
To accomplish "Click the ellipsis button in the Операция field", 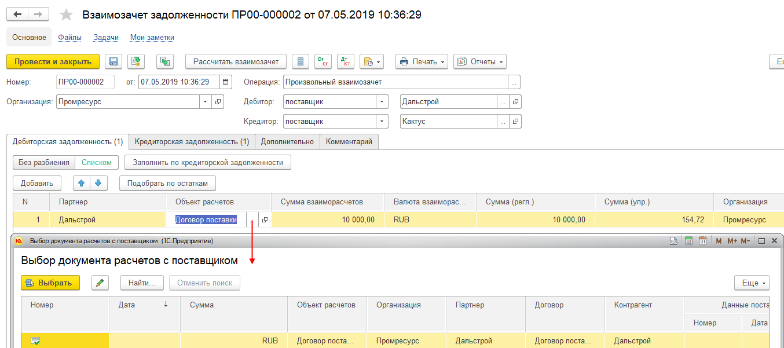I will click(514, 82).
